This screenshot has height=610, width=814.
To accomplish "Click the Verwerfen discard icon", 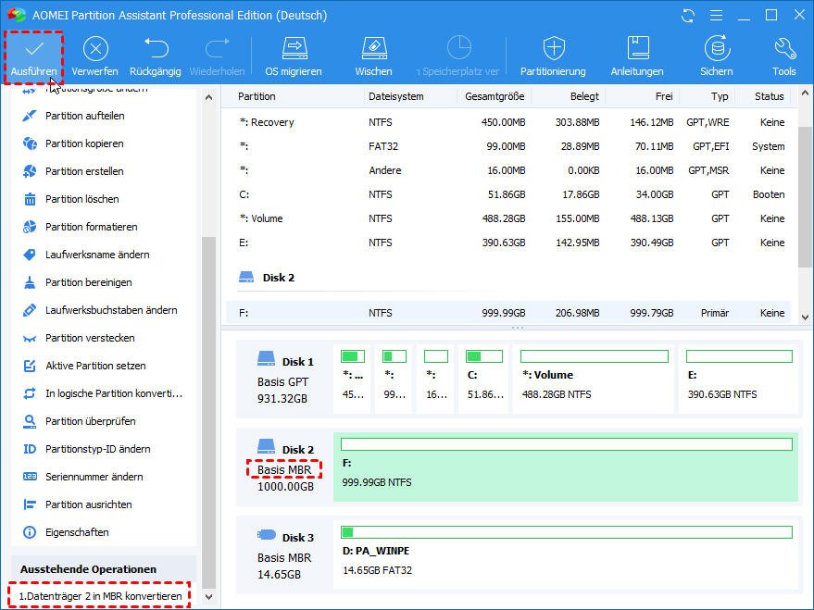I will [x=94, y=48].
